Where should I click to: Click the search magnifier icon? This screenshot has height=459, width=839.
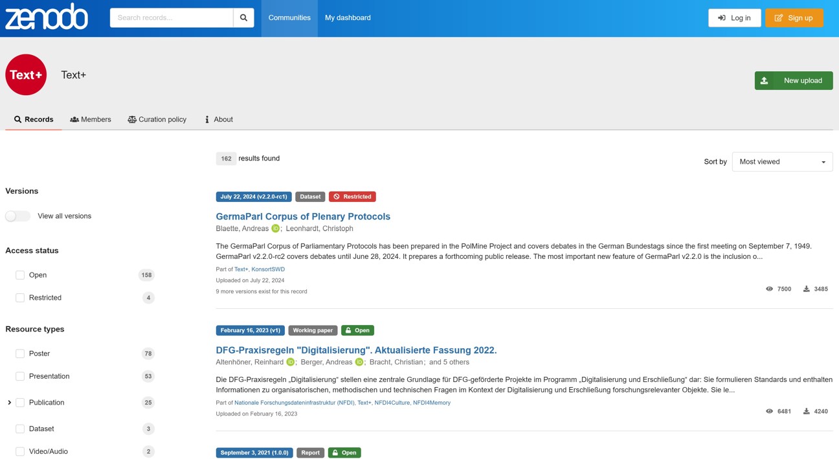click(x=243, y=17)
